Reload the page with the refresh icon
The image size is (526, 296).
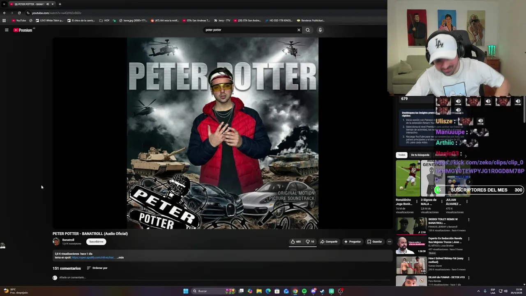(19, 13)
